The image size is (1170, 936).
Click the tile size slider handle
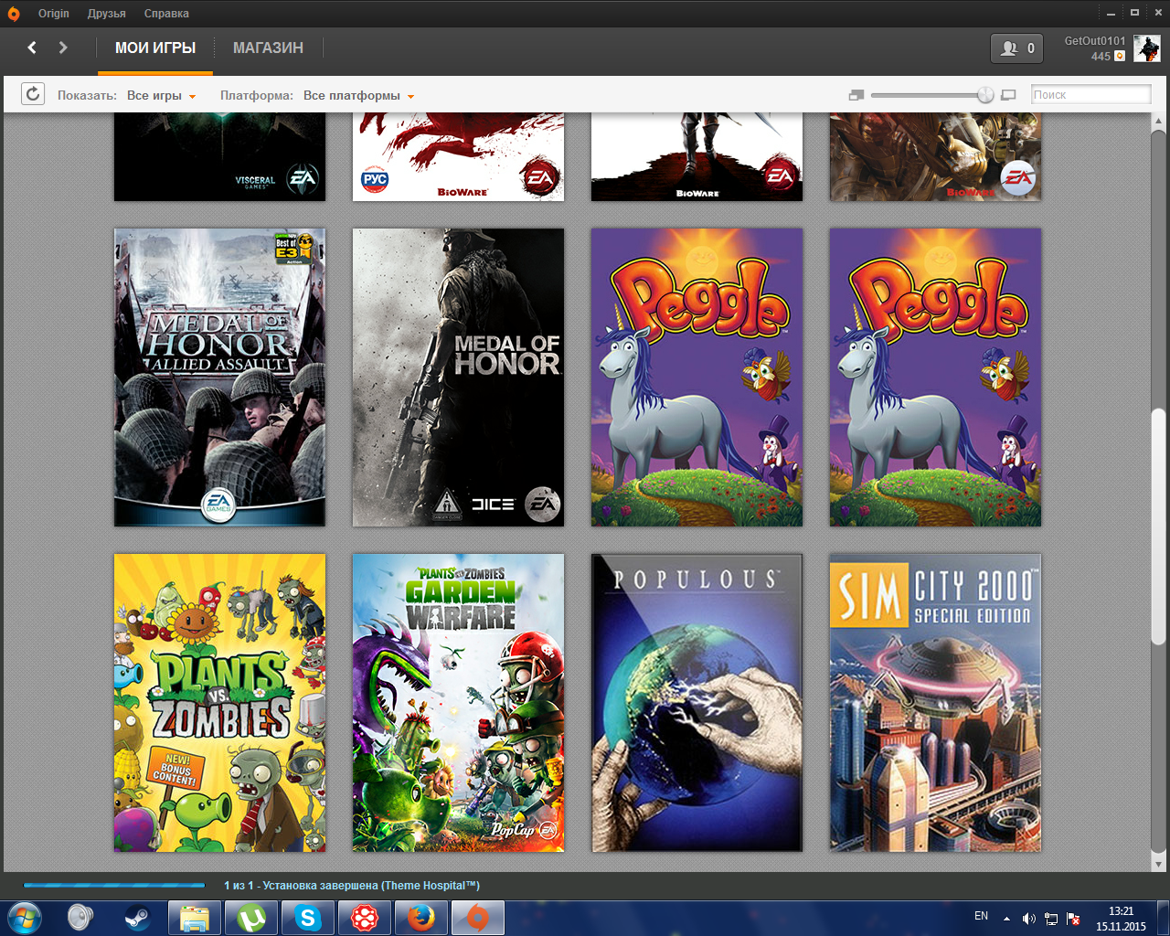(985, 95)
